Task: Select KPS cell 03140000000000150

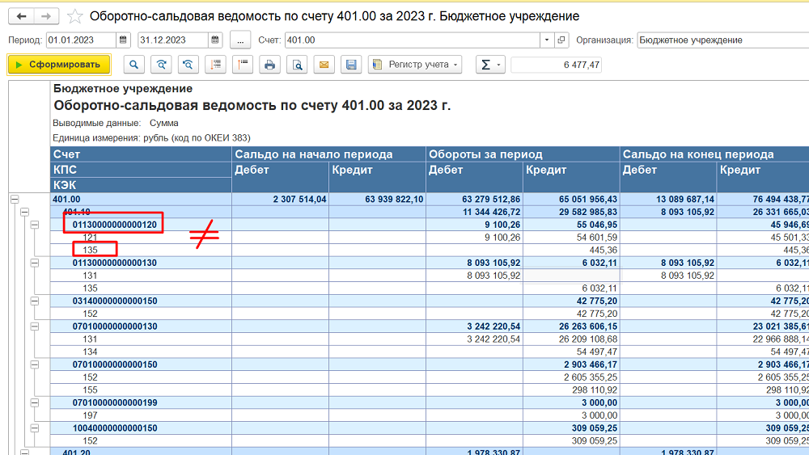Action: click(x=141, y=301)
